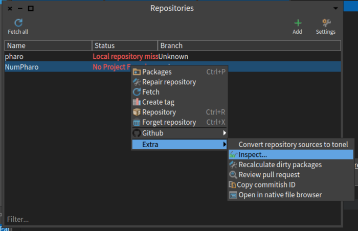Click the 'Local repository miss' status text
The width and height of the screenshot is (358, 231).
click(x=125, y=56)
